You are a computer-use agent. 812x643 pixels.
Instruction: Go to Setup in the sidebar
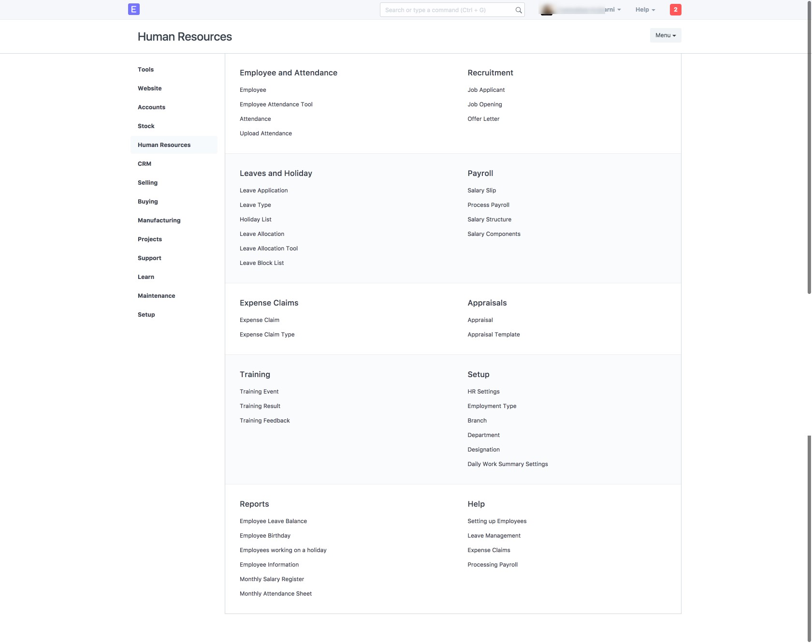pyautogui.click(x=146, y=315)
